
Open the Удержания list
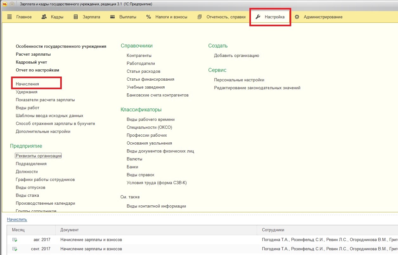(27, 92)
